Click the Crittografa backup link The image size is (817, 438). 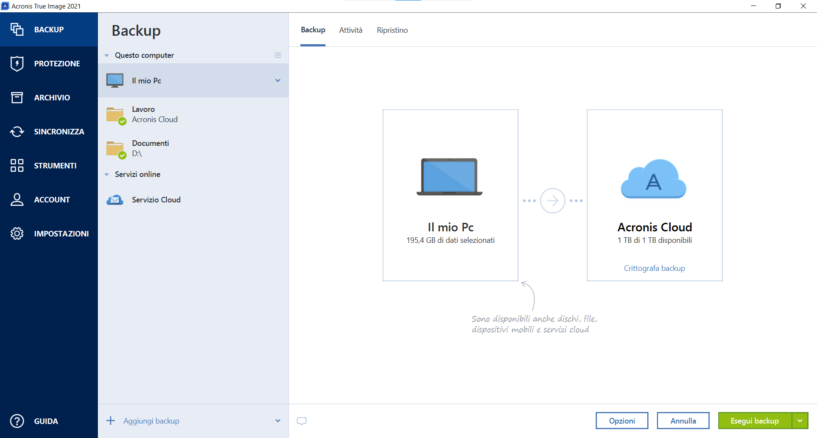(654, 268)
